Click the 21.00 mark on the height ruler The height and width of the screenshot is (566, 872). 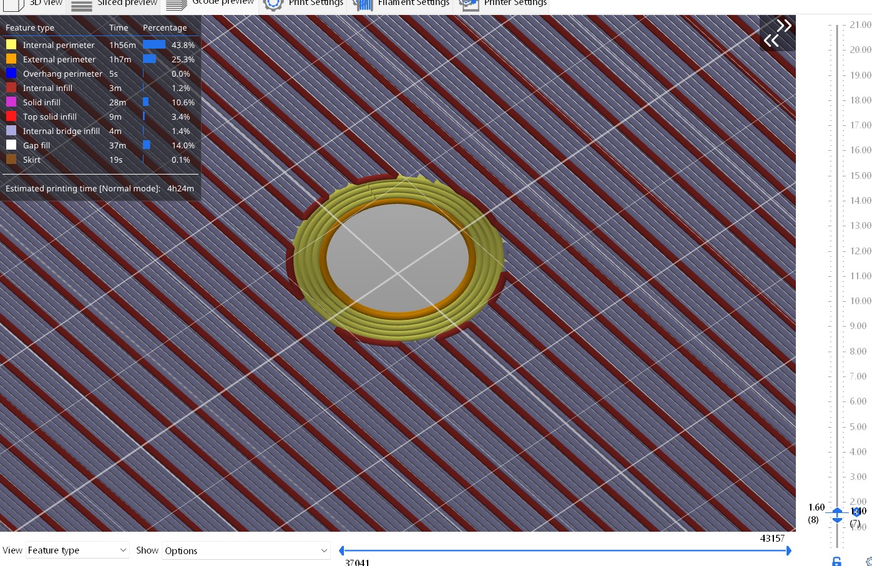(x=860, y=24)
